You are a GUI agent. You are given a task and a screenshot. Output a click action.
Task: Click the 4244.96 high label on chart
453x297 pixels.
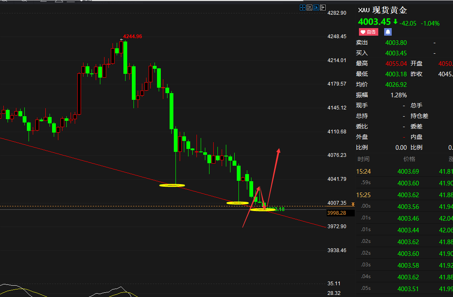pos(132,36)
